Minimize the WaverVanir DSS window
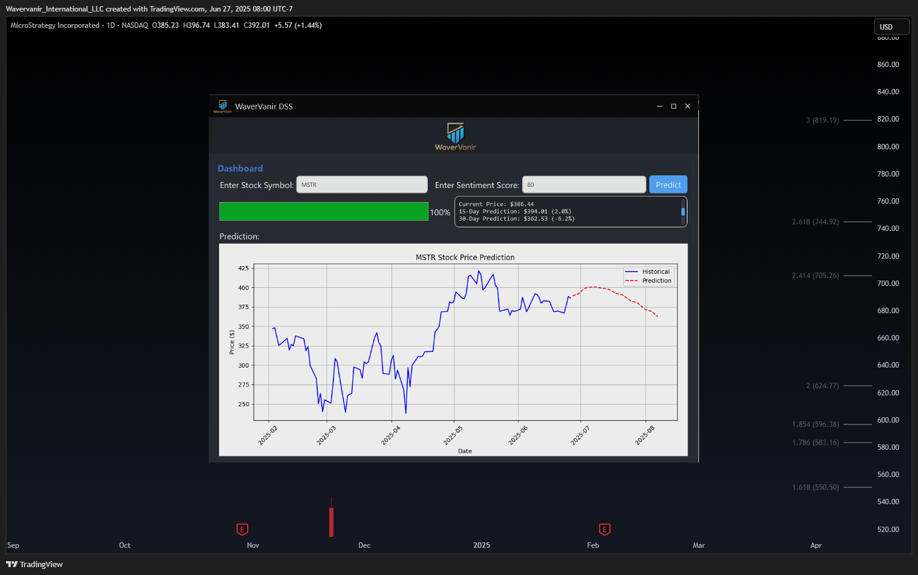The image size is (918, 575). tap(660, 106)
